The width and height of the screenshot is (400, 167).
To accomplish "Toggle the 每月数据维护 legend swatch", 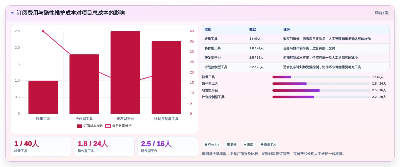I will (x=108, y=126).
